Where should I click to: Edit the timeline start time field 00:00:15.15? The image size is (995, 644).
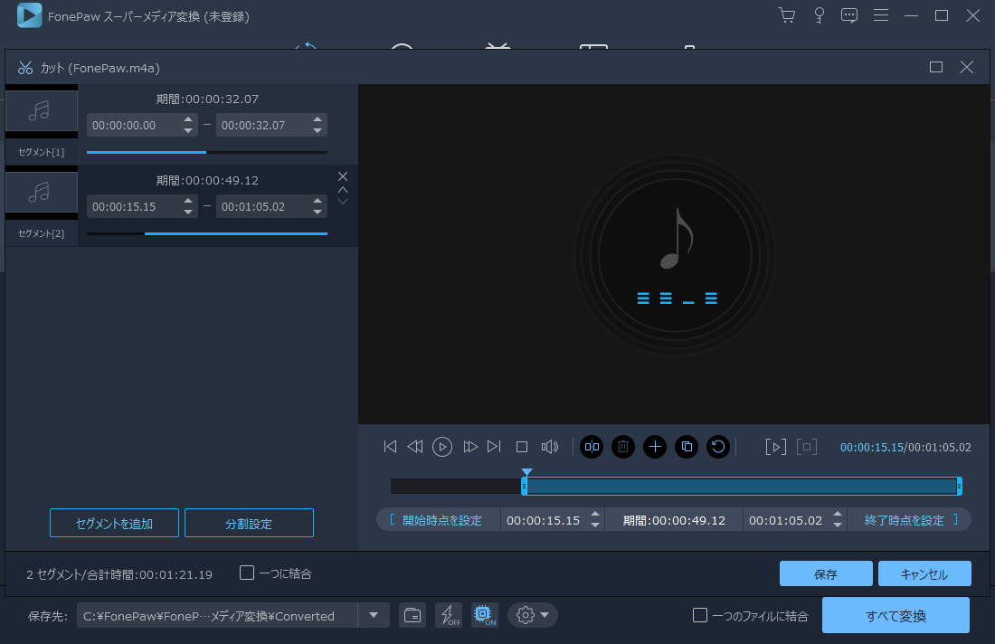(544, 520)
